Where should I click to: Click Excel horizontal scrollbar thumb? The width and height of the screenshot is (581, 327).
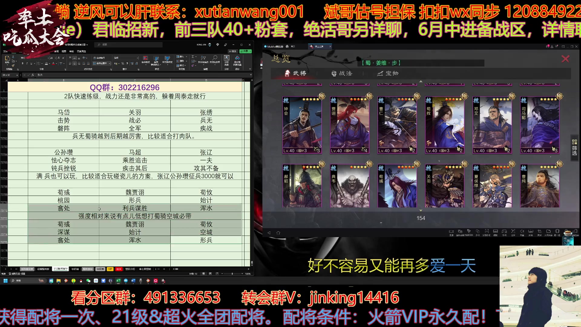(x=177, y=269)
